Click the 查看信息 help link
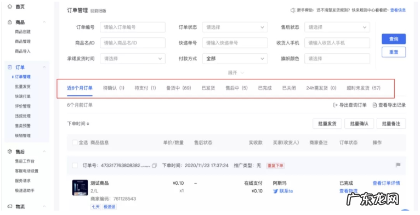 pos(398,10)
